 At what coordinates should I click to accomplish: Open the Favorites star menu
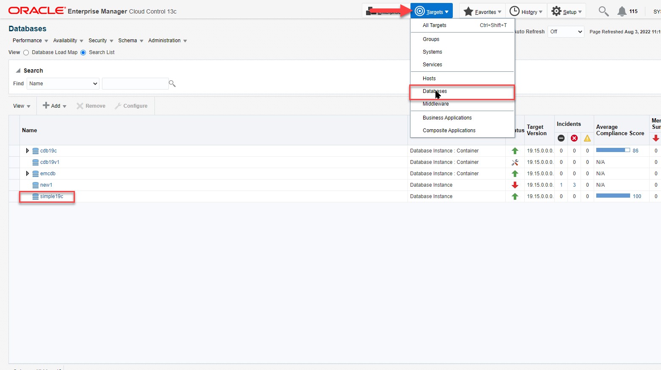pos(482,11)
